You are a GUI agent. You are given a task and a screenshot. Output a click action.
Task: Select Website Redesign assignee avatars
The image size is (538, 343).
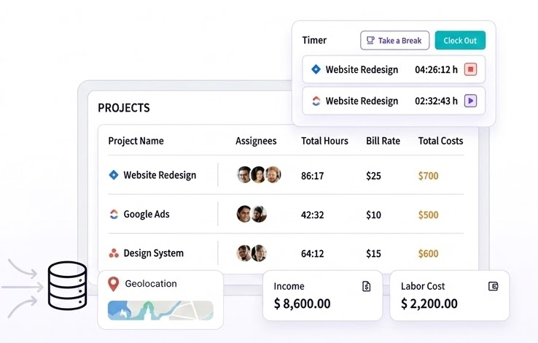pos(259,175)
